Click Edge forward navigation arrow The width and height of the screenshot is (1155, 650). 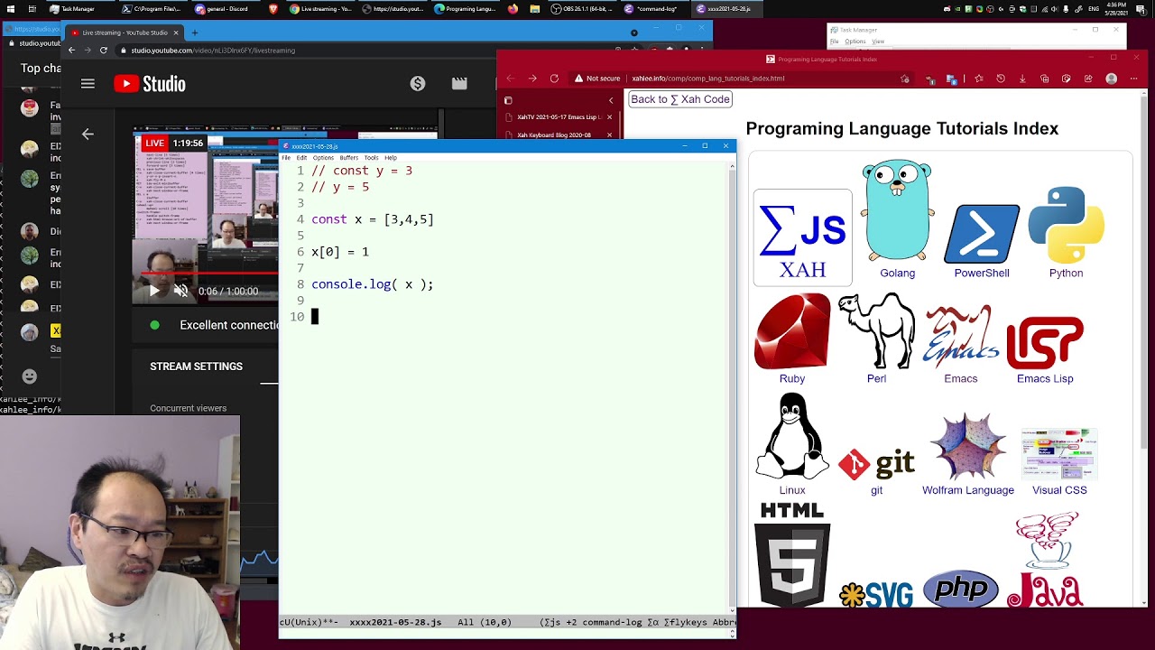(x=531, y=79)
